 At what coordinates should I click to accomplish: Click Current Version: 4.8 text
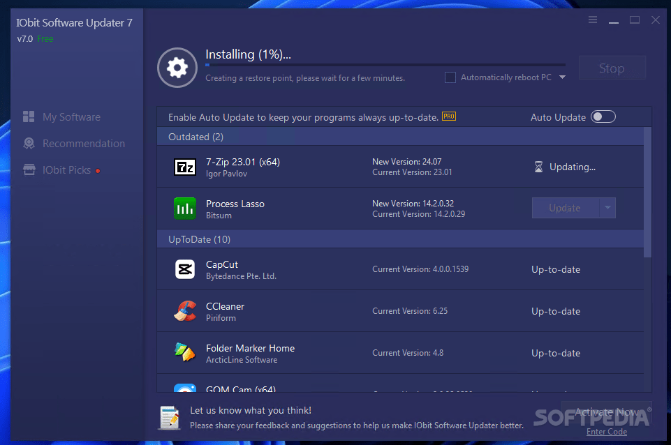[x=407, y=353]
